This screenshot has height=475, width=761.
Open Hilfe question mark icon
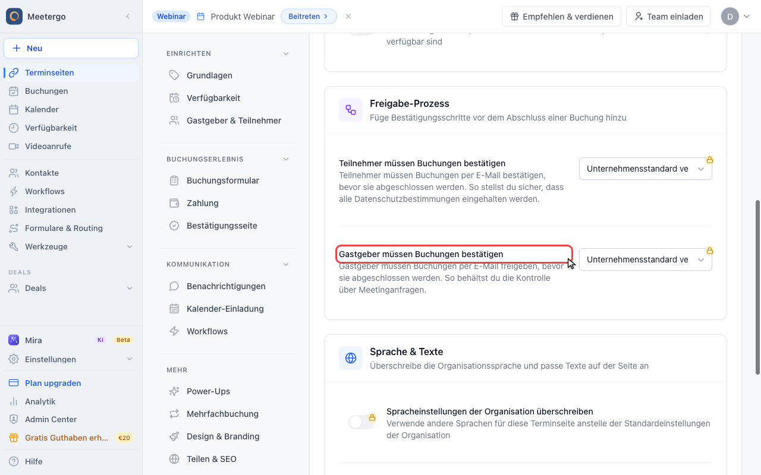coord(14,461)
